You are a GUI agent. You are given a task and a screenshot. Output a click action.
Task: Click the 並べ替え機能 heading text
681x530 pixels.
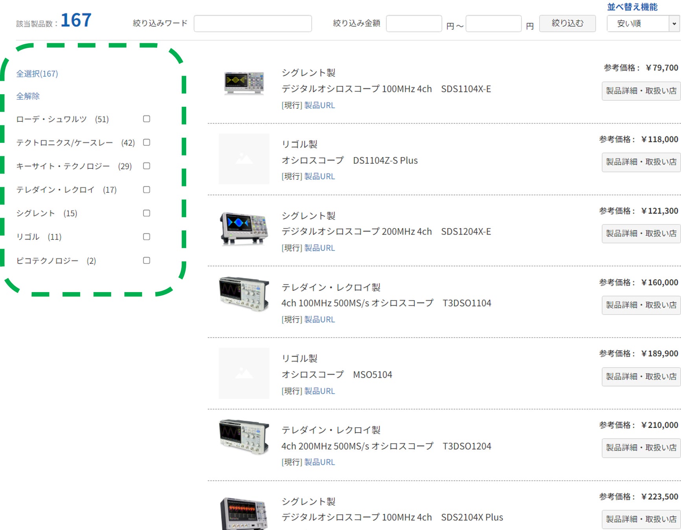[x=632, y=7]
